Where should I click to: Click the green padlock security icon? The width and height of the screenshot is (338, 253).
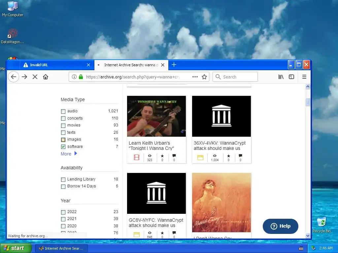click(x=81, y=77)
